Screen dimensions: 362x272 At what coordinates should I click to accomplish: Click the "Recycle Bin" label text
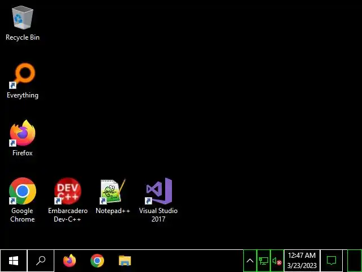[23, 37]
